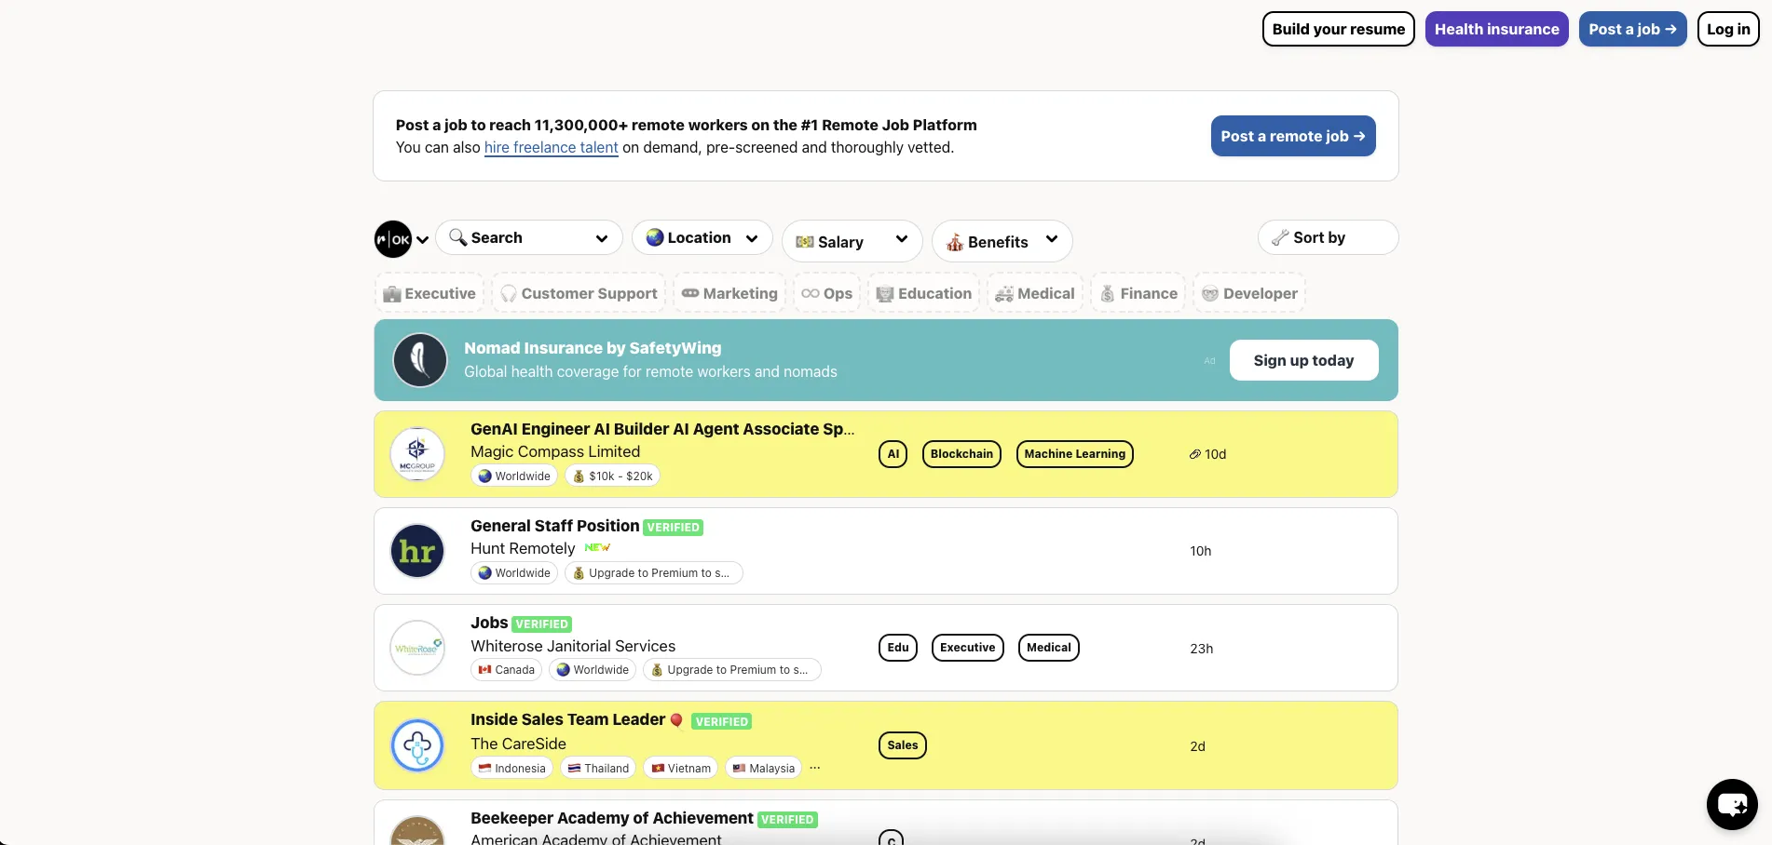Click Hunt Remotely company name
The height and width of the screenshot is (845, 1772).
(523, 548)
